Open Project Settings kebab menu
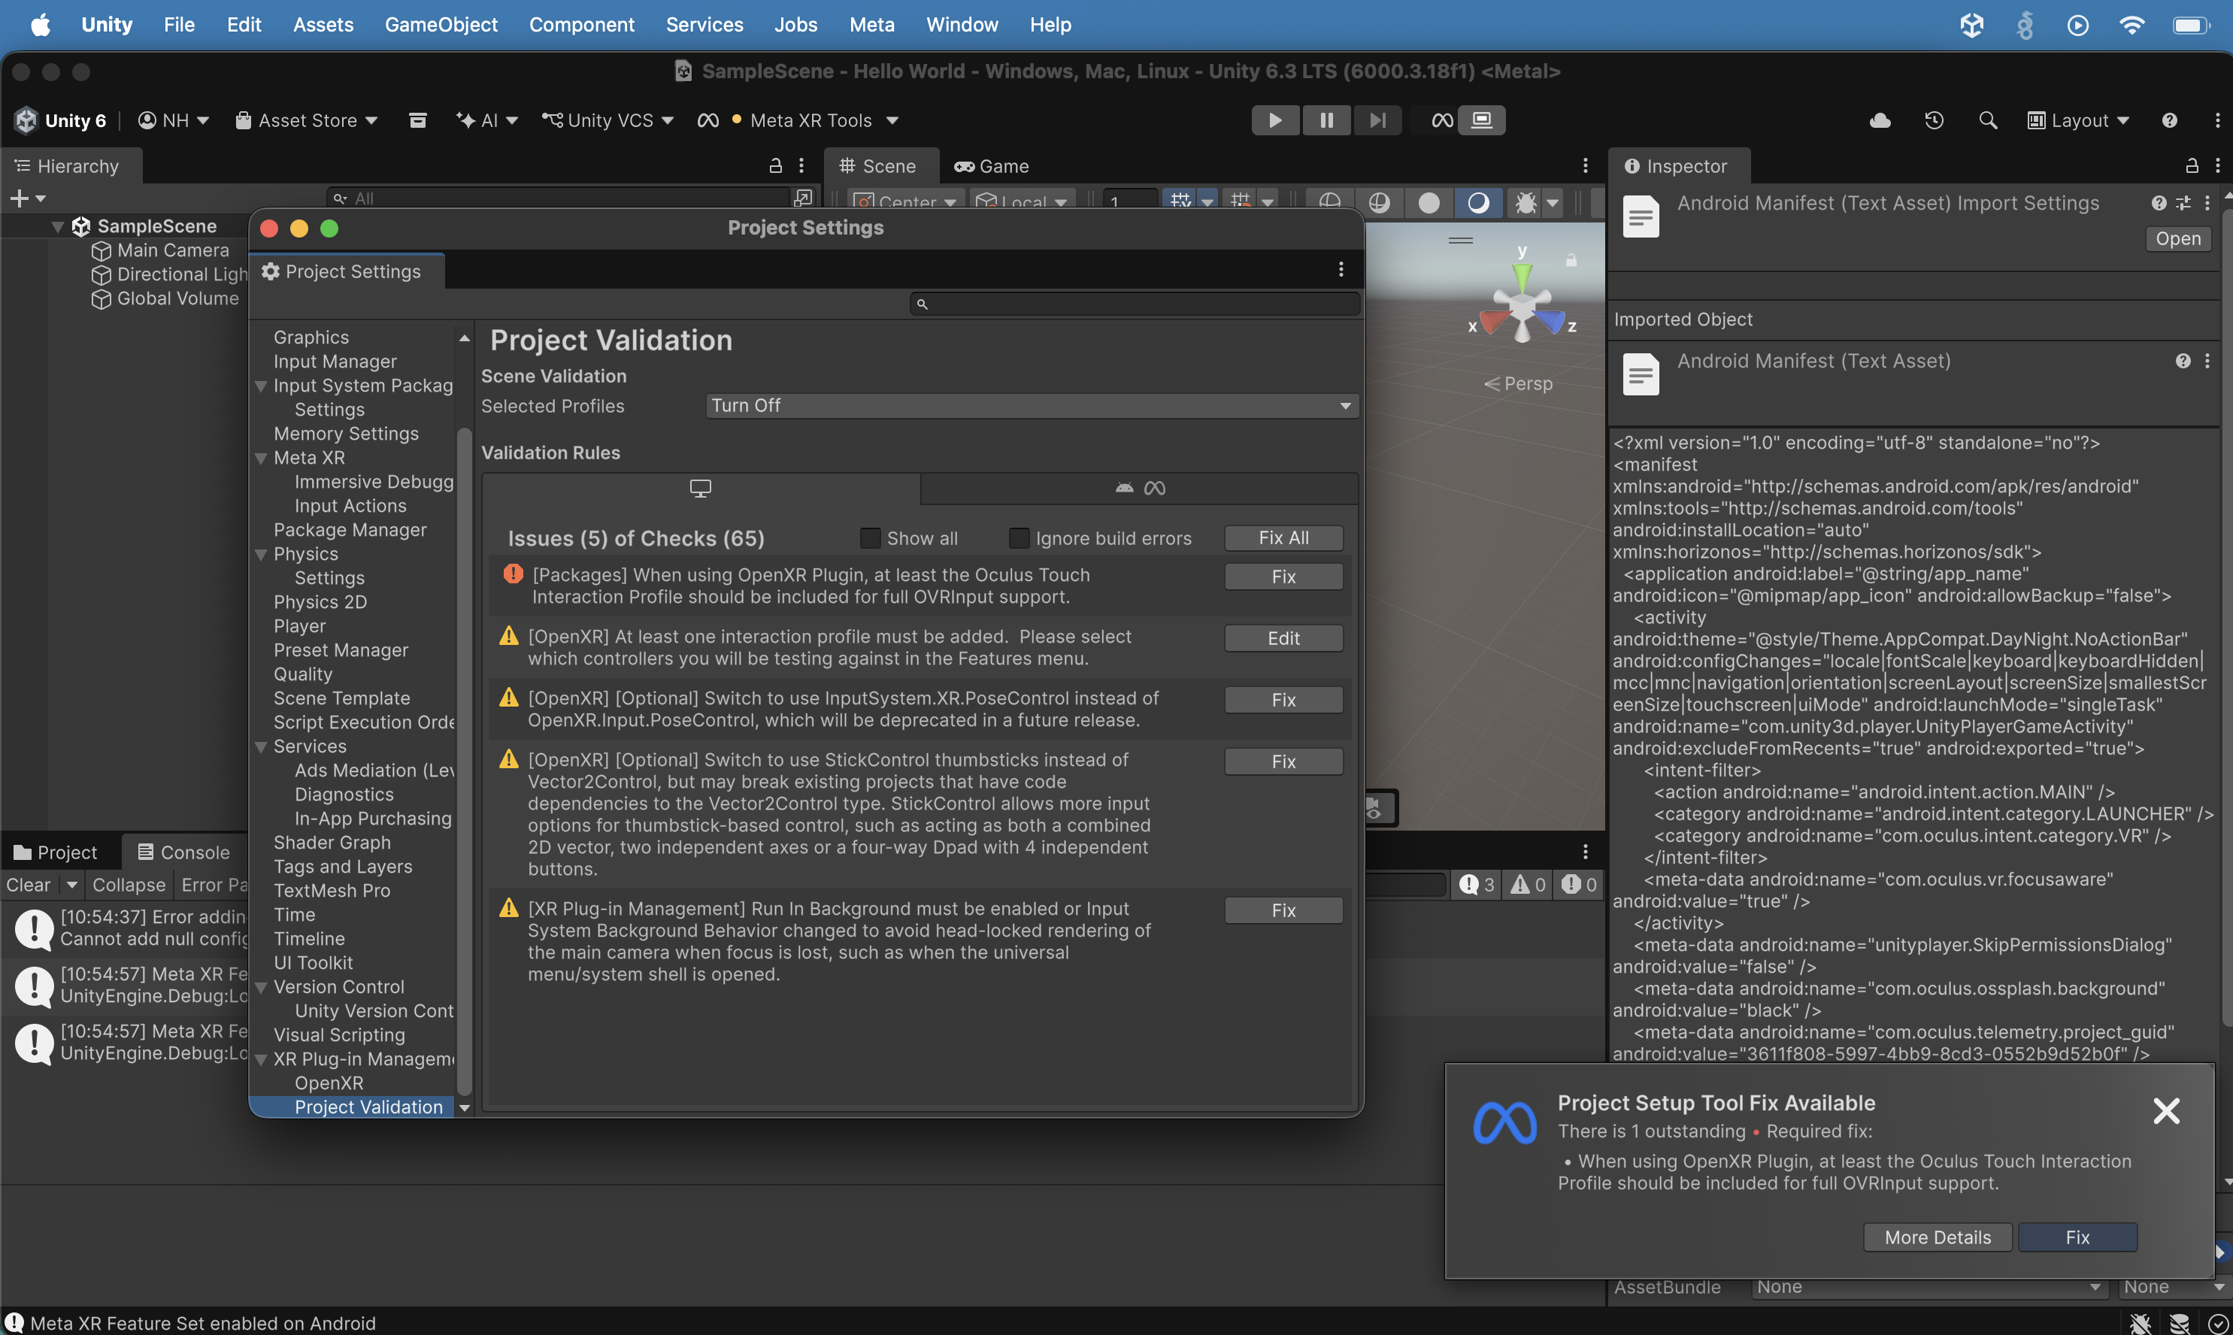Image resolution: width=2233 pixels, height=1335 pixels. [x=1341, y=270]
